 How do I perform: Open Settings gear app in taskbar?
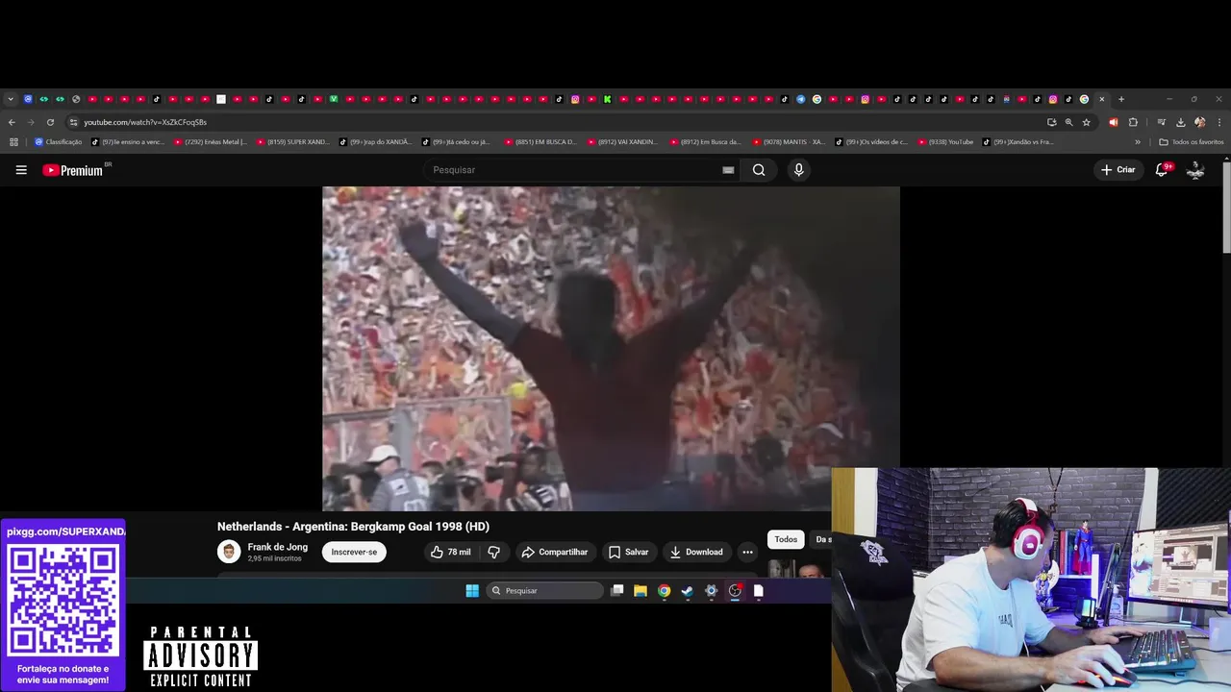(x=712, y=591)
